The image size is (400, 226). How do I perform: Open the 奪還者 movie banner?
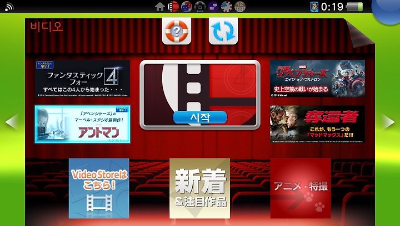click(317, 124)
